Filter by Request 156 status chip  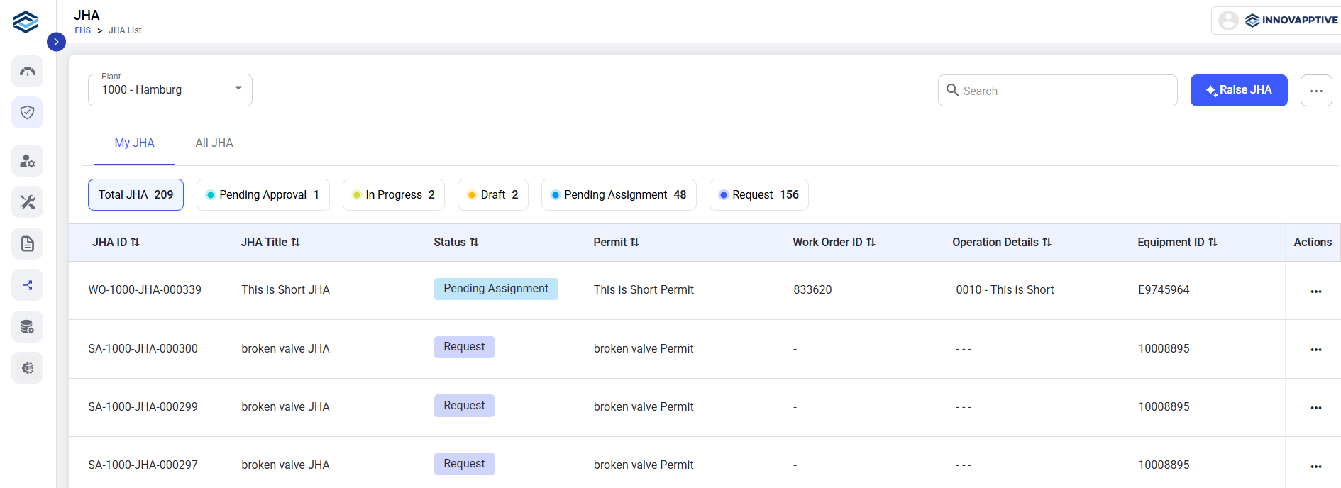(759, 195)
